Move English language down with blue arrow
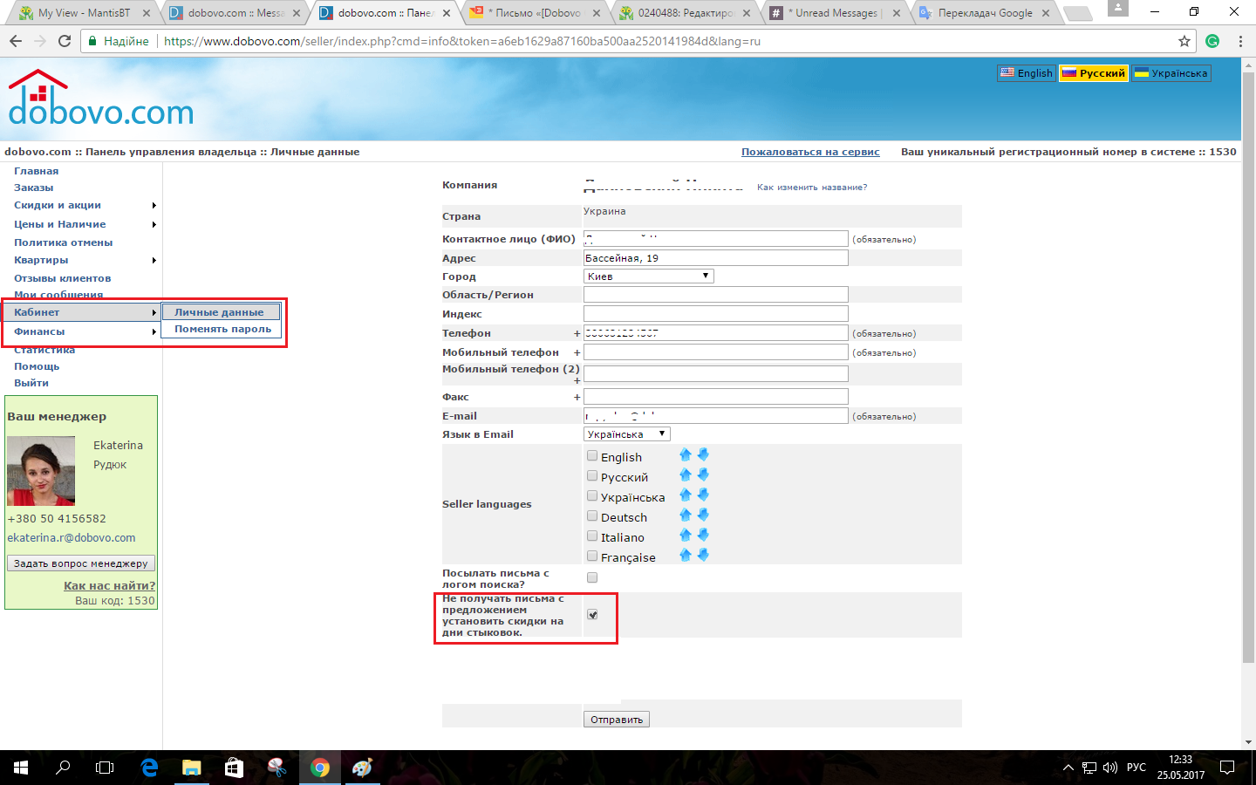Viewport: 1256px width, 785px height. coord(703,454)
